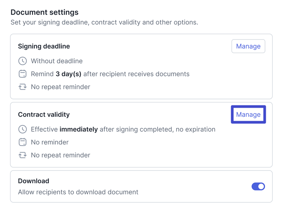
Task: Open Manage for Signing deadline
Action: 248,46
